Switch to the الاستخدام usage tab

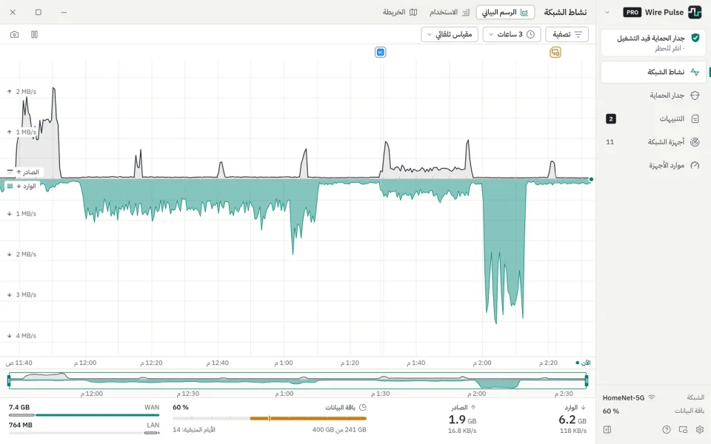click(450, 13)
